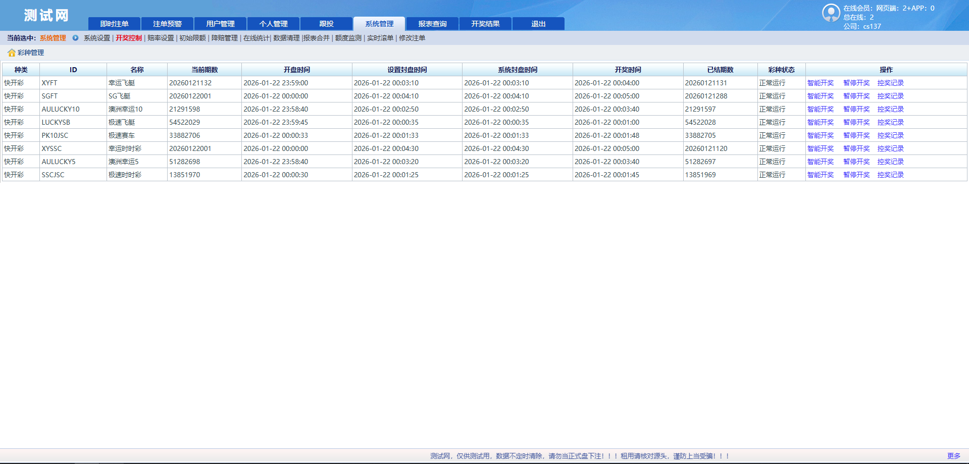
Task: Click the 开盘时间 column header
Action: 296,70
